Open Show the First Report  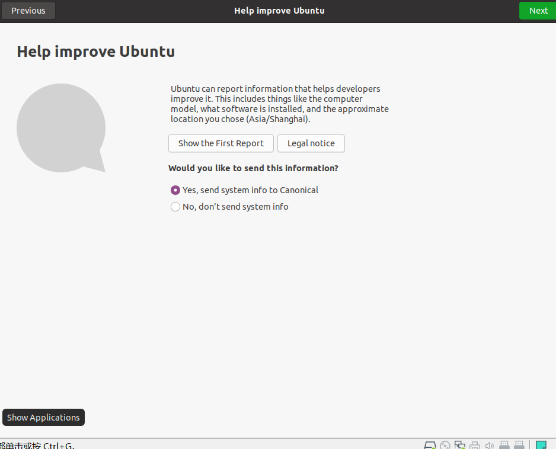pos(221,143)
